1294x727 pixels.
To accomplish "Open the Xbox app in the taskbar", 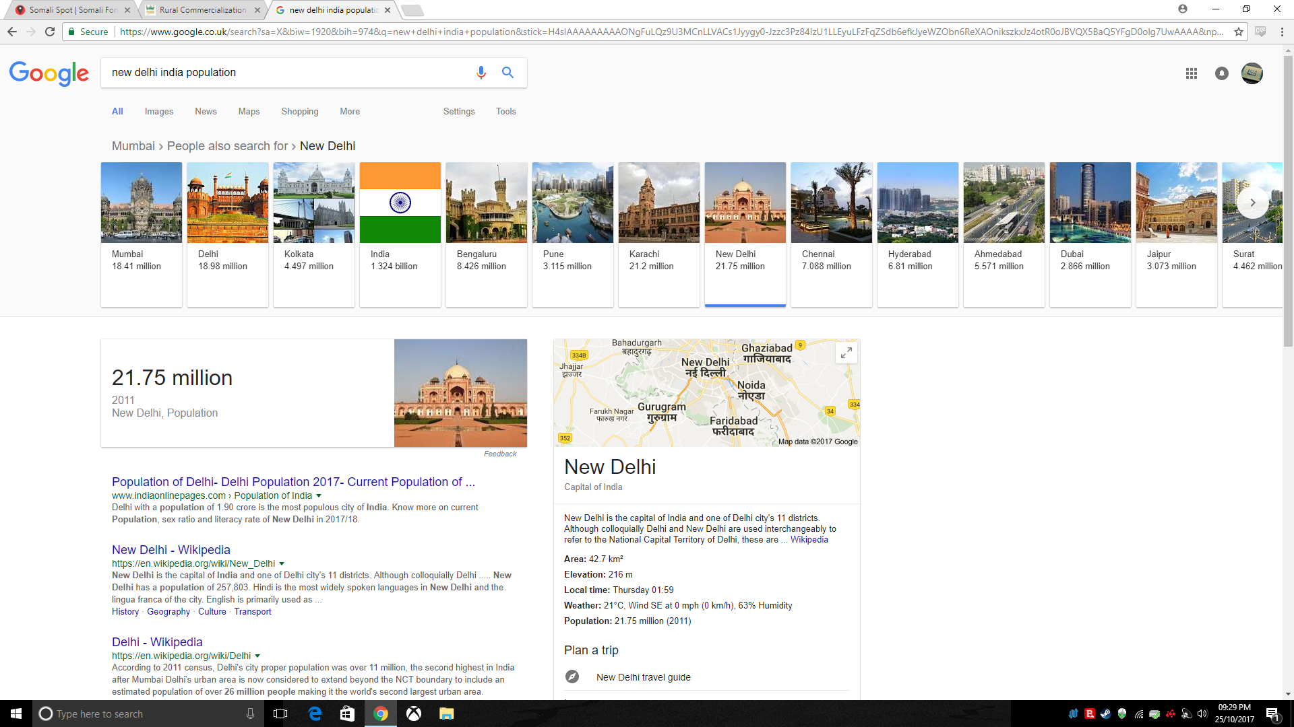I will pyautogui.click(x=414, y=714).
